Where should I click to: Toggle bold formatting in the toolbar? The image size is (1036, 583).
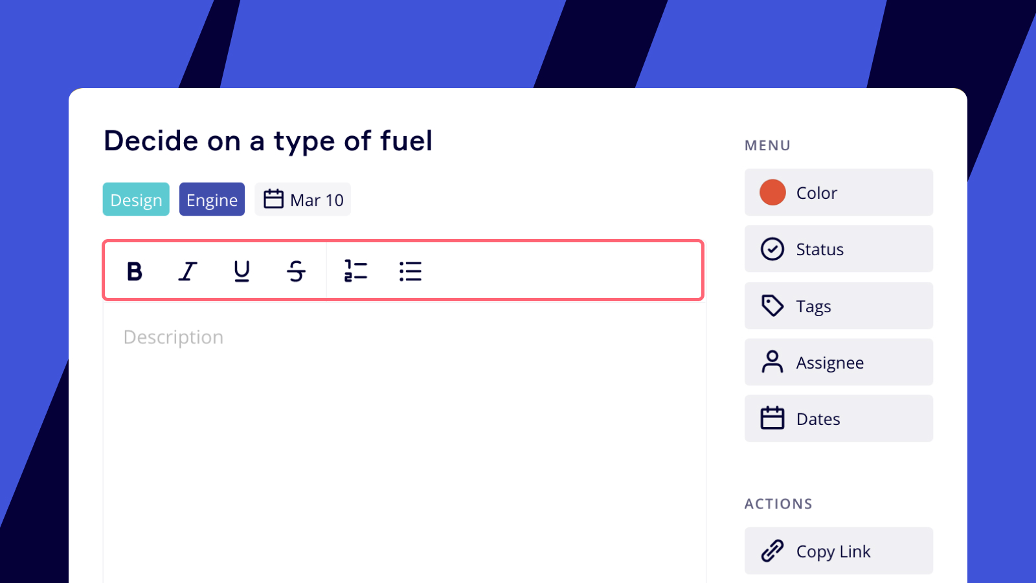tap(135, 271)
